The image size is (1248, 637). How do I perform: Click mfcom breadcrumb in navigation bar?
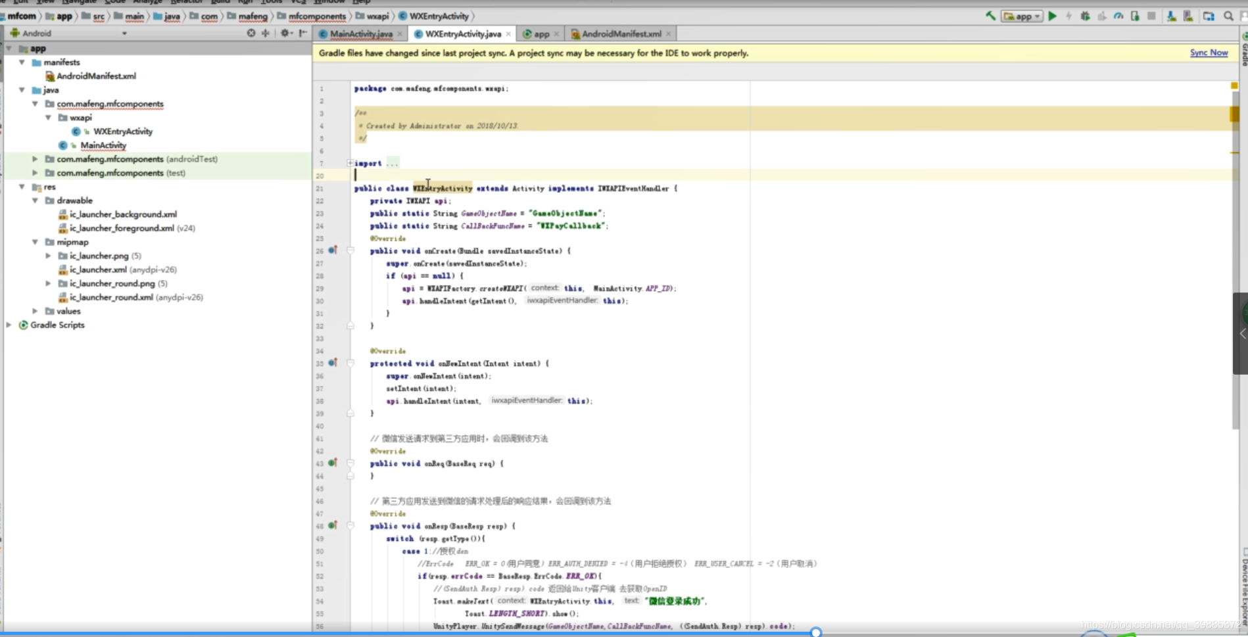coord(22,16)
